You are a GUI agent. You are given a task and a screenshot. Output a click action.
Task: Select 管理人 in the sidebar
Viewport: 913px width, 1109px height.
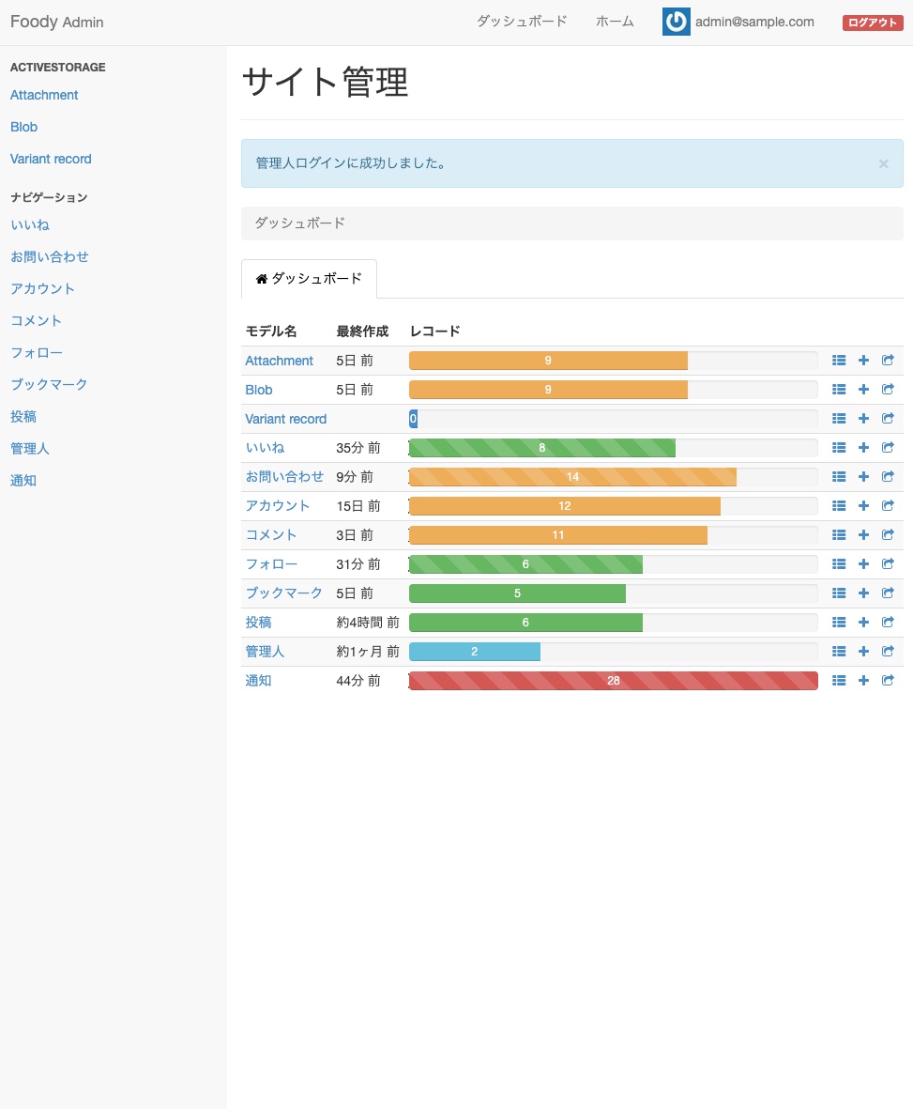(30, 449)
